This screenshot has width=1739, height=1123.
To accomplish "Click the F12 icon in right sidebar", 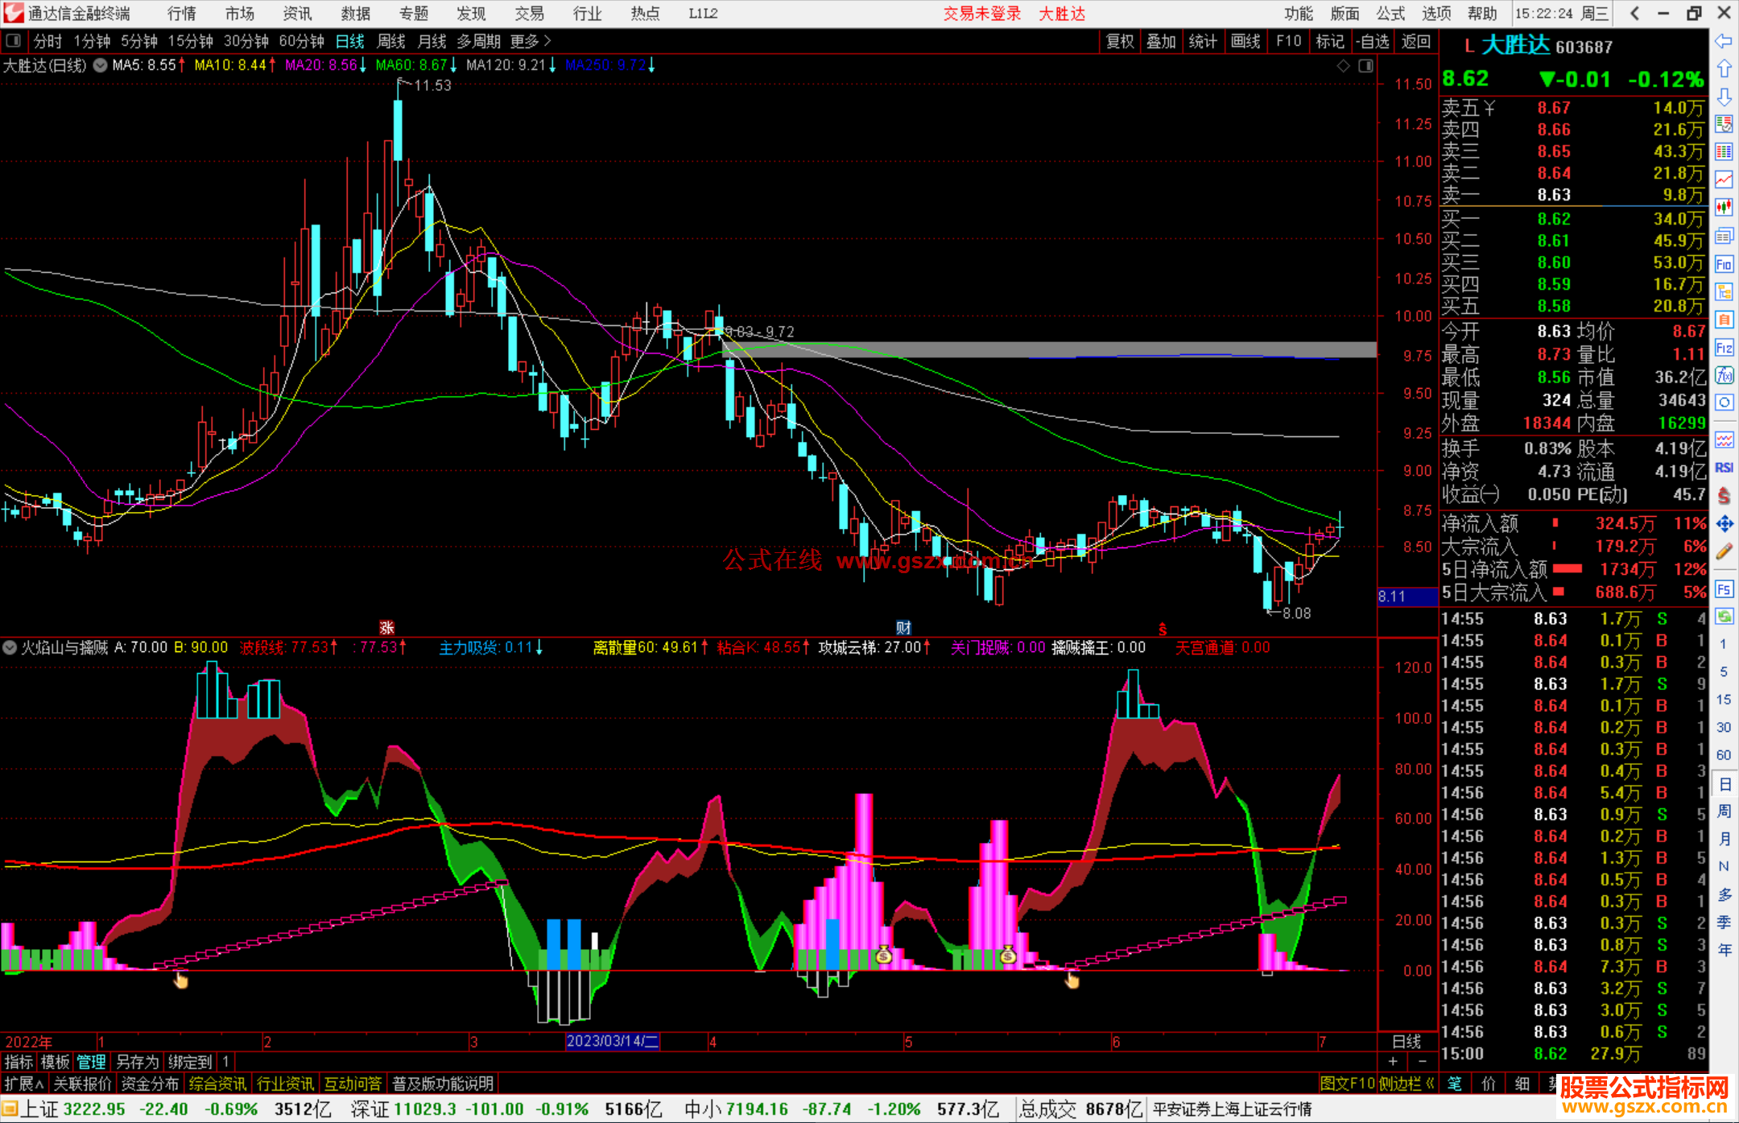I will tap(1724, 348).
